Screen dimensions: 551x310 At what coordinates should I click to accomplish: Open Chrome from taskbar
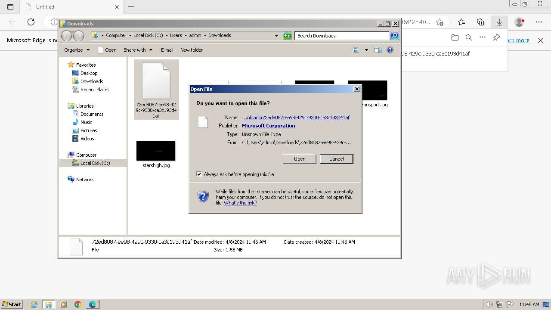coord(78,304)
